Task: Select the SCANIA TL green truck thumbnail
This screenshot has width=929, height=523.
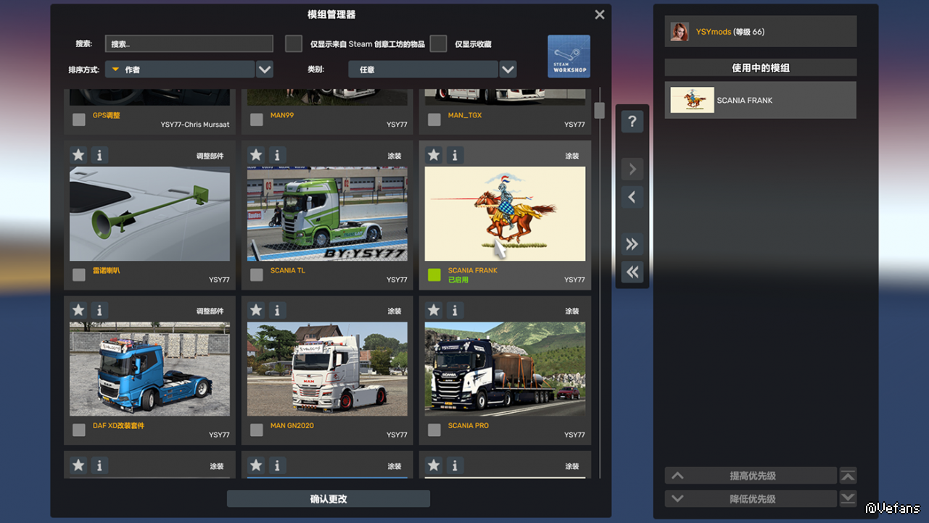Action: (x=328, y=214)
